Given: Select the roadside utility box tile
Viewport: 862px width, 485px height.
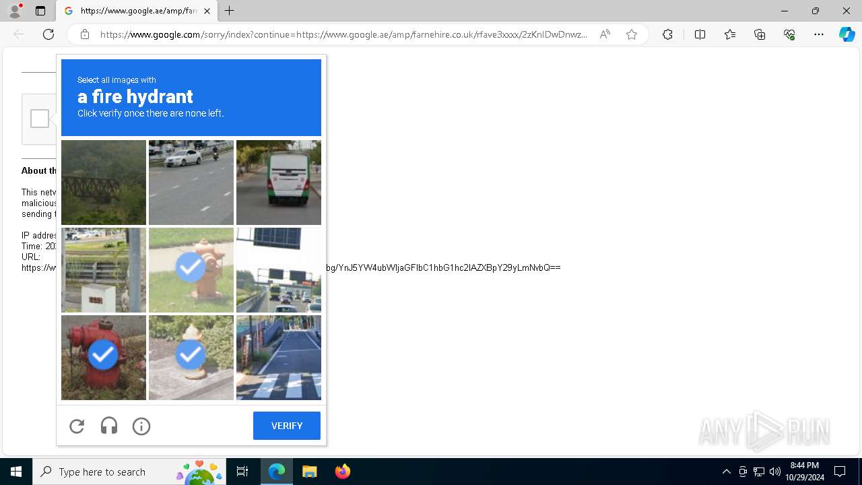Looking at the screenshot, I should point(104,270).
